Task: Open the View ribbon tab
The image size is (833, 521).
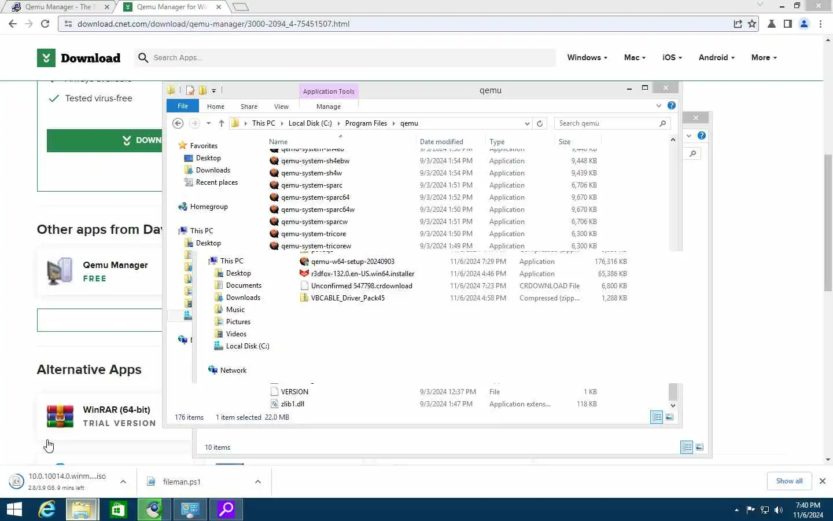Action: (x=282, y=107)
